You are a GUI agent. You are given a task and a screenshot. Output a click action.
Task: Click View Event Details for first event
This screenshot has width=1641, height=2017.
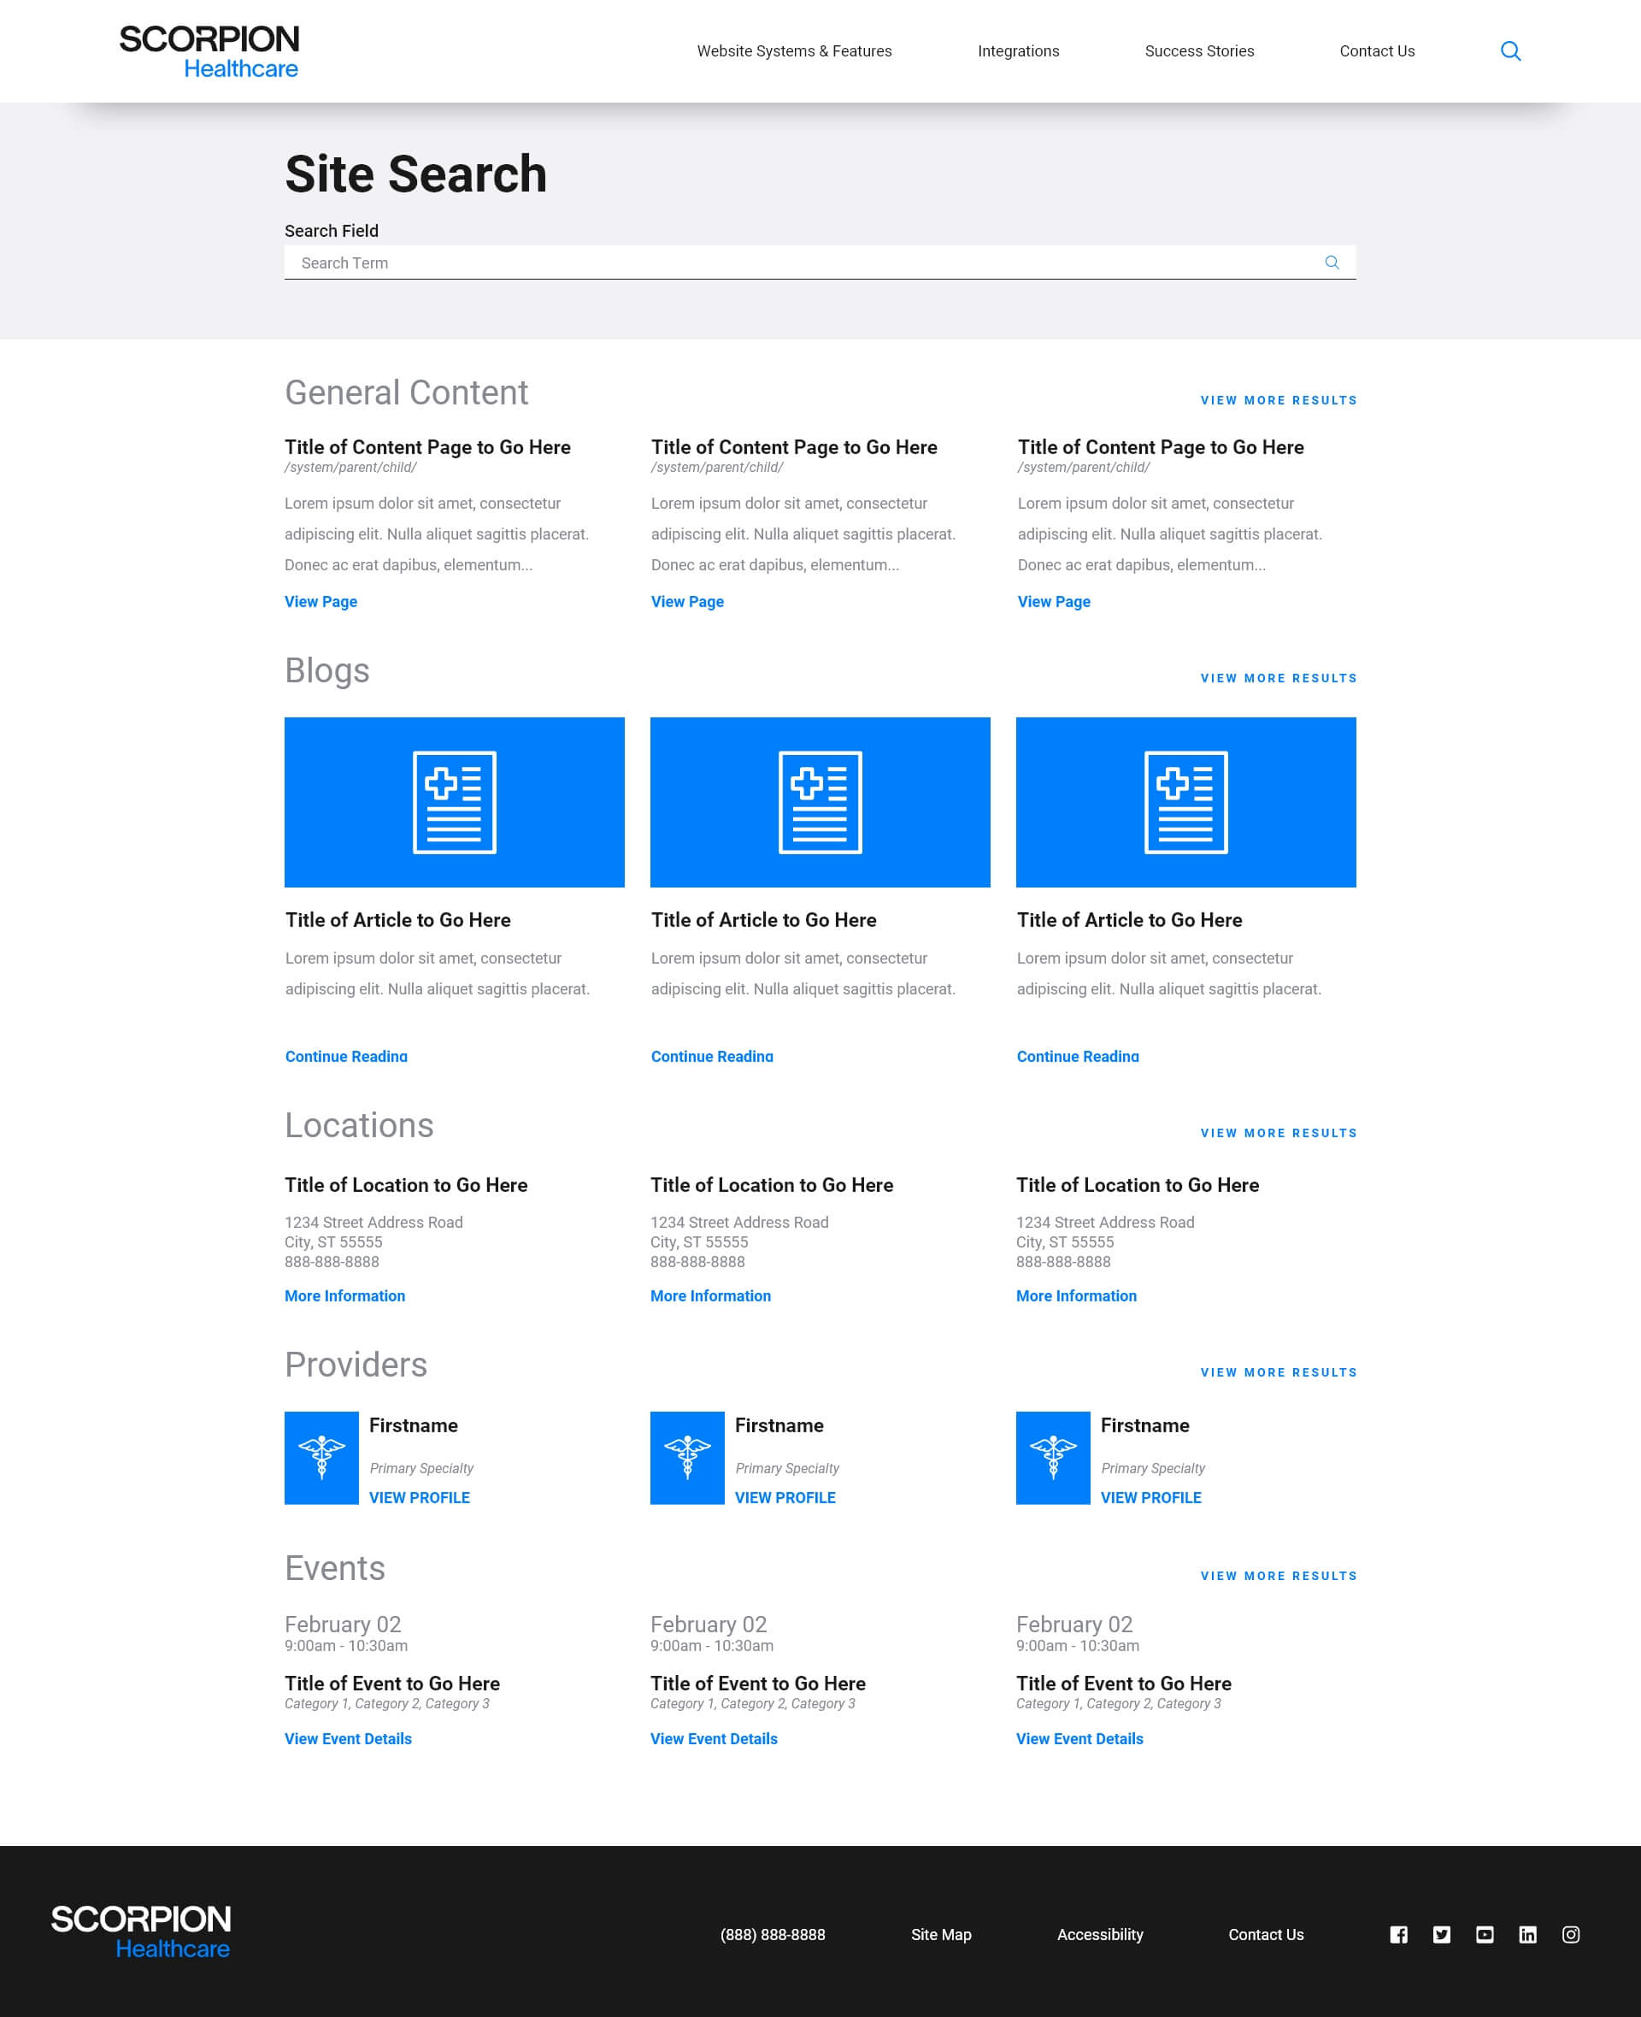tap(349, 1737)
